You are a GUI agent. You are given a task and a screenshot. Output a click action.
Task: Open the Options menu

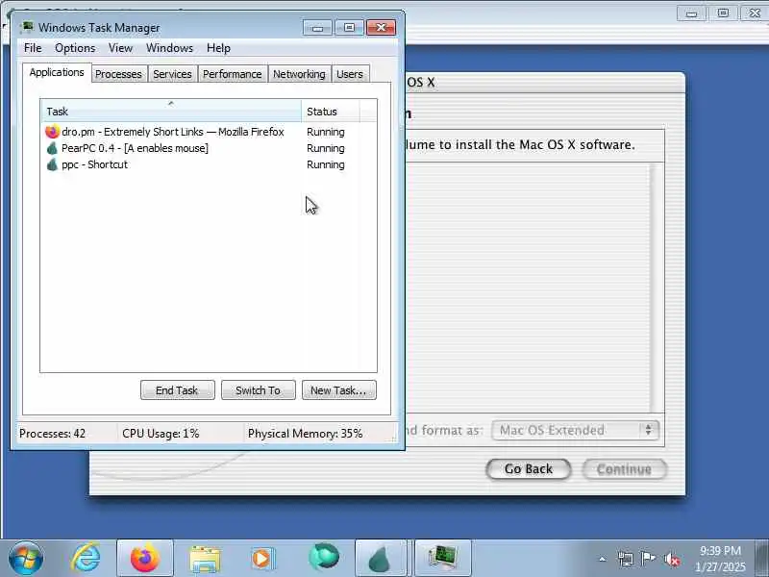tap(75, 48)
